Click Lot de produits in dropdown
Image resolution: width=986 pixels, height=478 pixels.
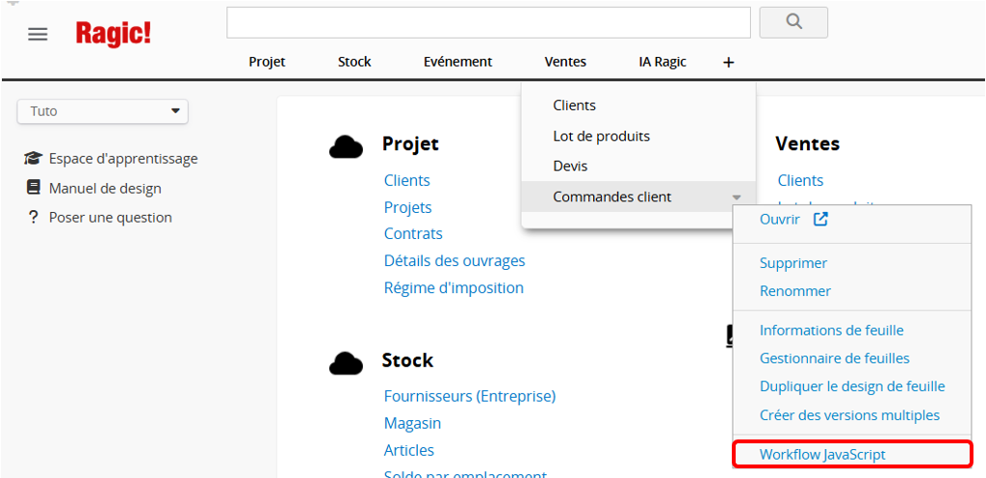pos(601,136)
